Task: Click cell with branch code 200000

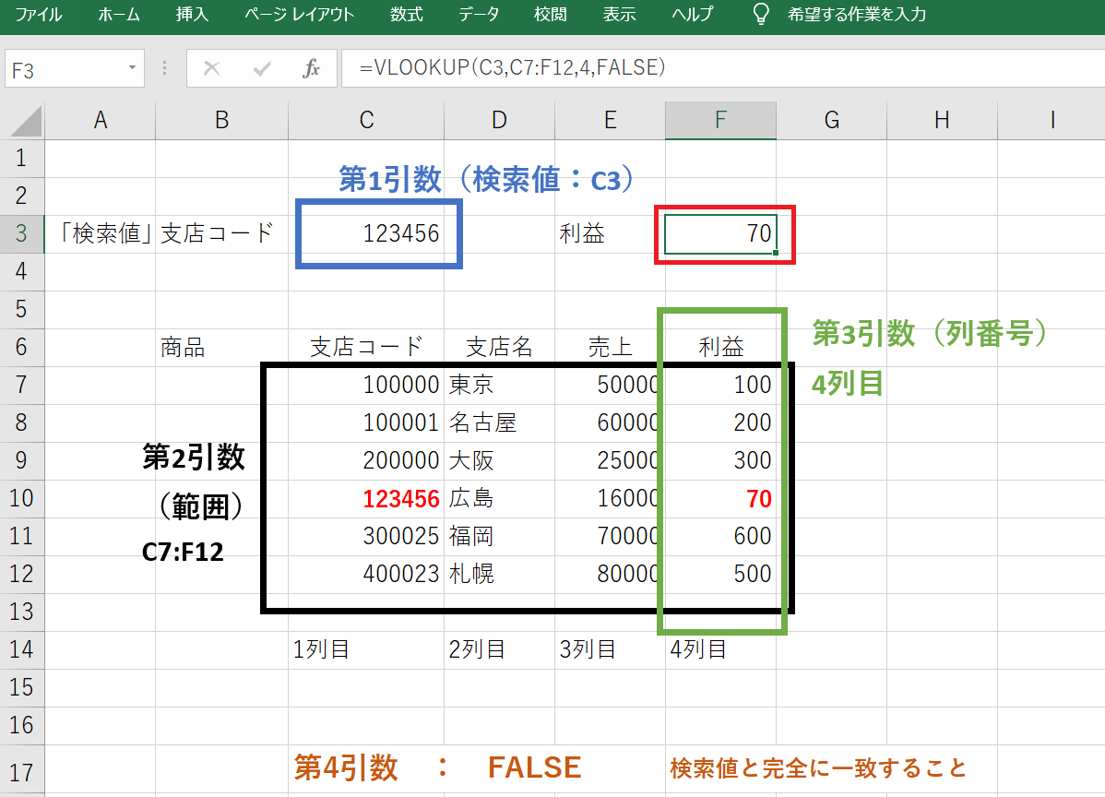Action: coord(366,460)
